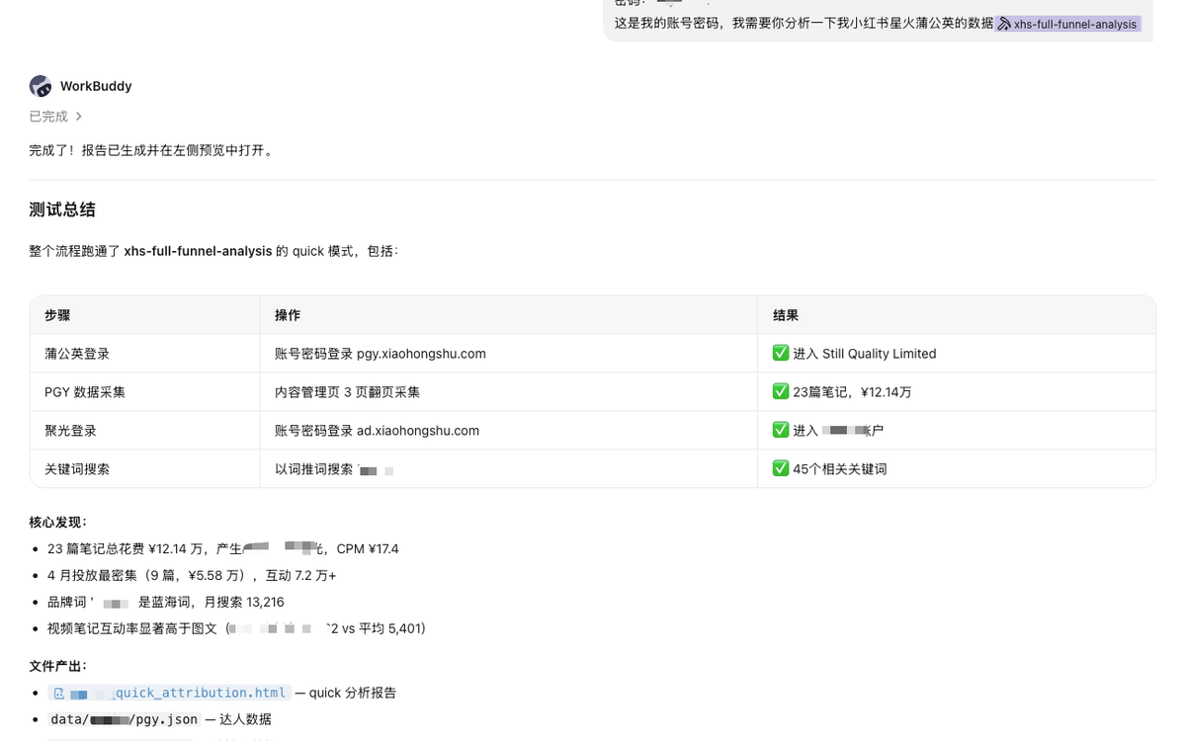Click the file icon beside quick_attribution.html
This screenshot has height=741, width=1186.
(59, 693)
